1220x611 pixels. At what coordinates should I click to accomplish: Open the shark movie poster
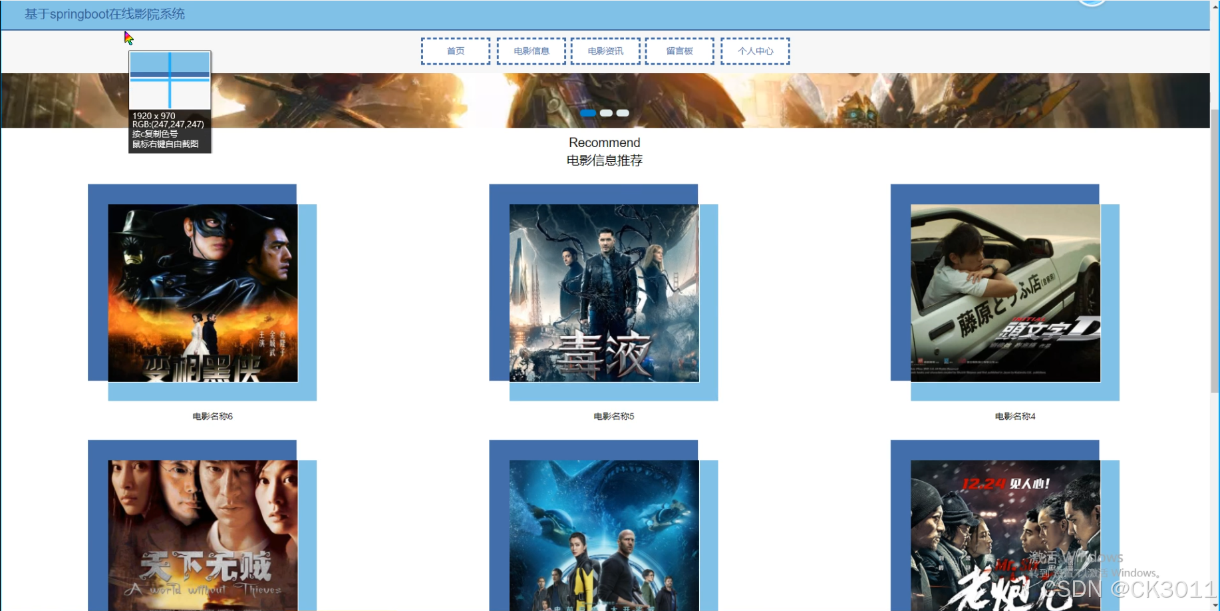604,535
